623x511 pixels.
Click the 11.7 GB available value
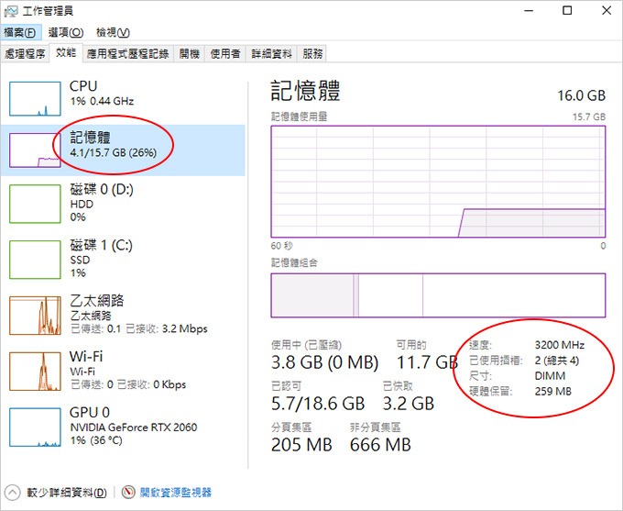(x=427, y=362)
